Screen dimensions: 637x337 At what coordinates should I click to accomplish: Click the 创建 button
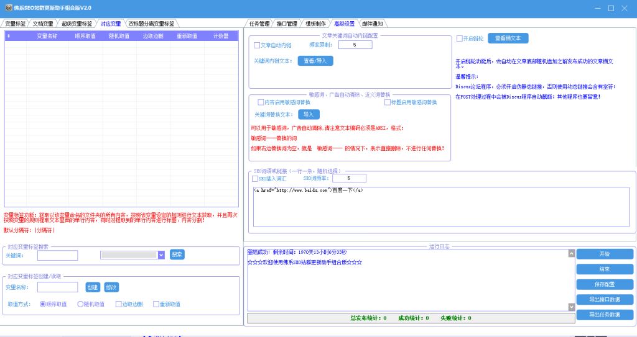coord(93,287)
